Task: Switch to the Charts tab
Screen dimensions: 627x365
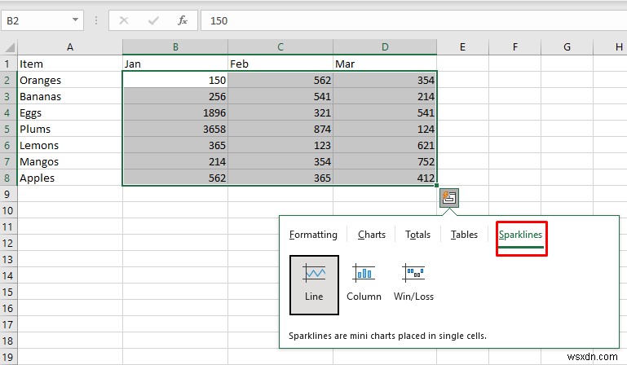Action: click(x=372, y=235)
